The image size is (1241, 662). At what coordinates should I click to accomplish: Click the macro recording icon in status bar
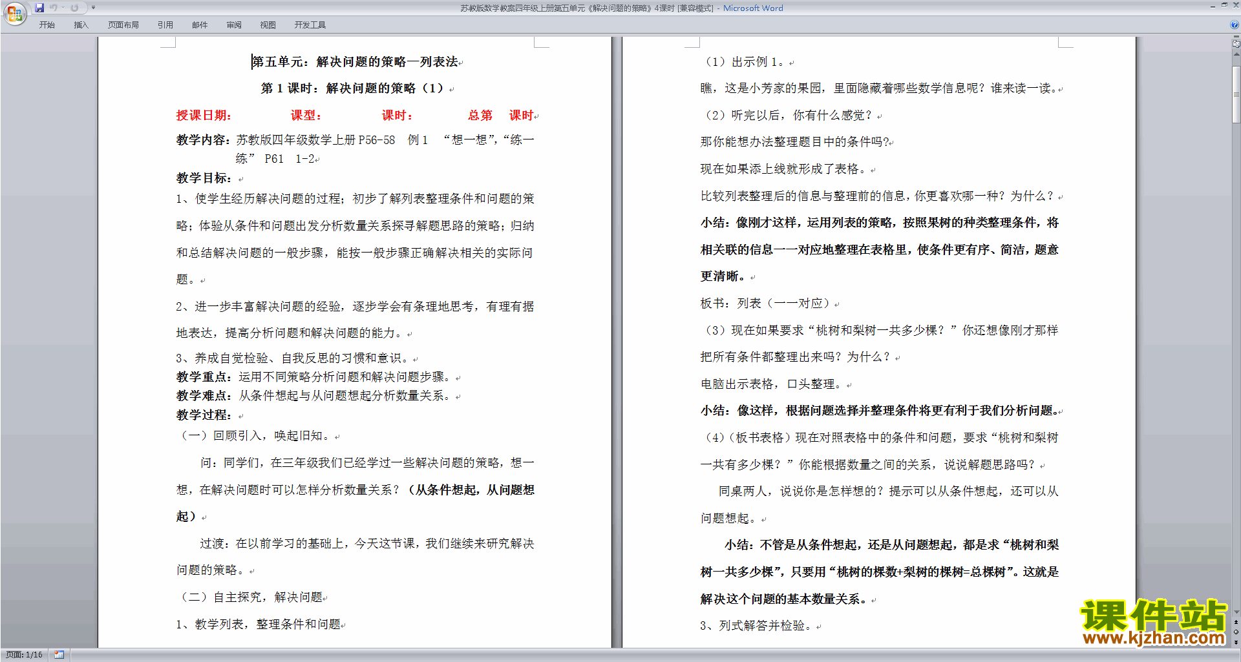coord(59,655)
